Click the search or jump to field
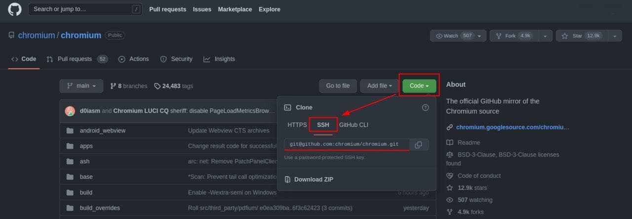 tap(85, 9)
